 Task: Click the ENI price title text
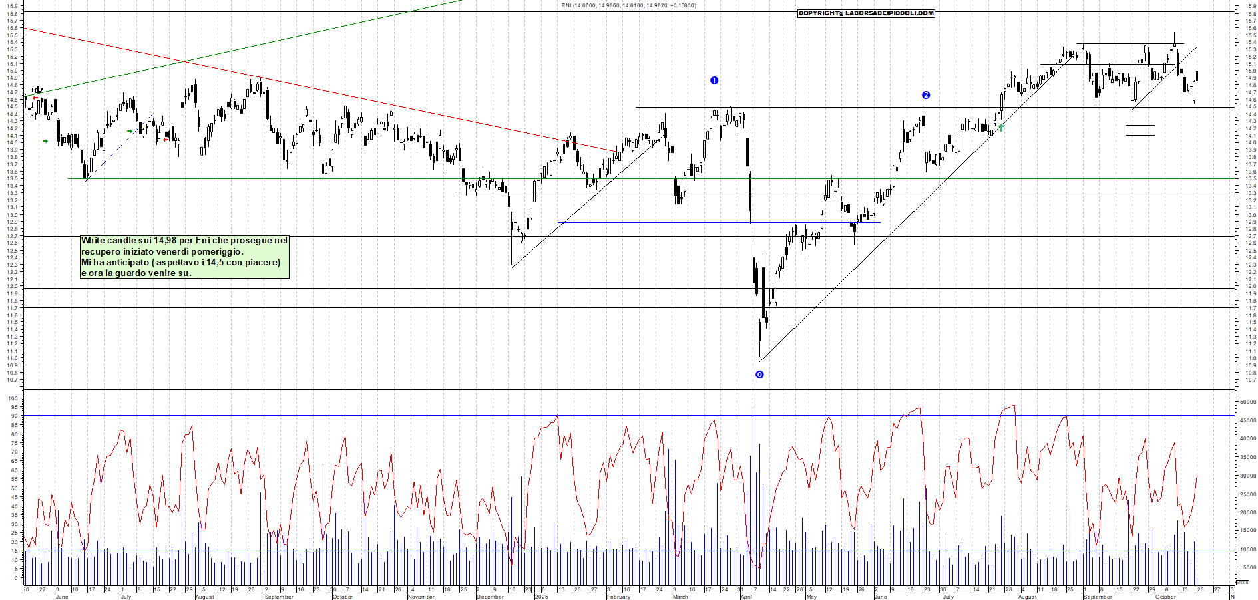point(628,5)
